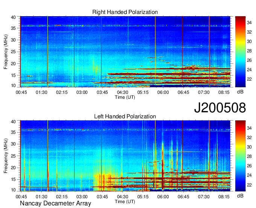Click the 02:15 time tick under Right Handed plot
The image size is (256, 208).
tap(62, 92)
